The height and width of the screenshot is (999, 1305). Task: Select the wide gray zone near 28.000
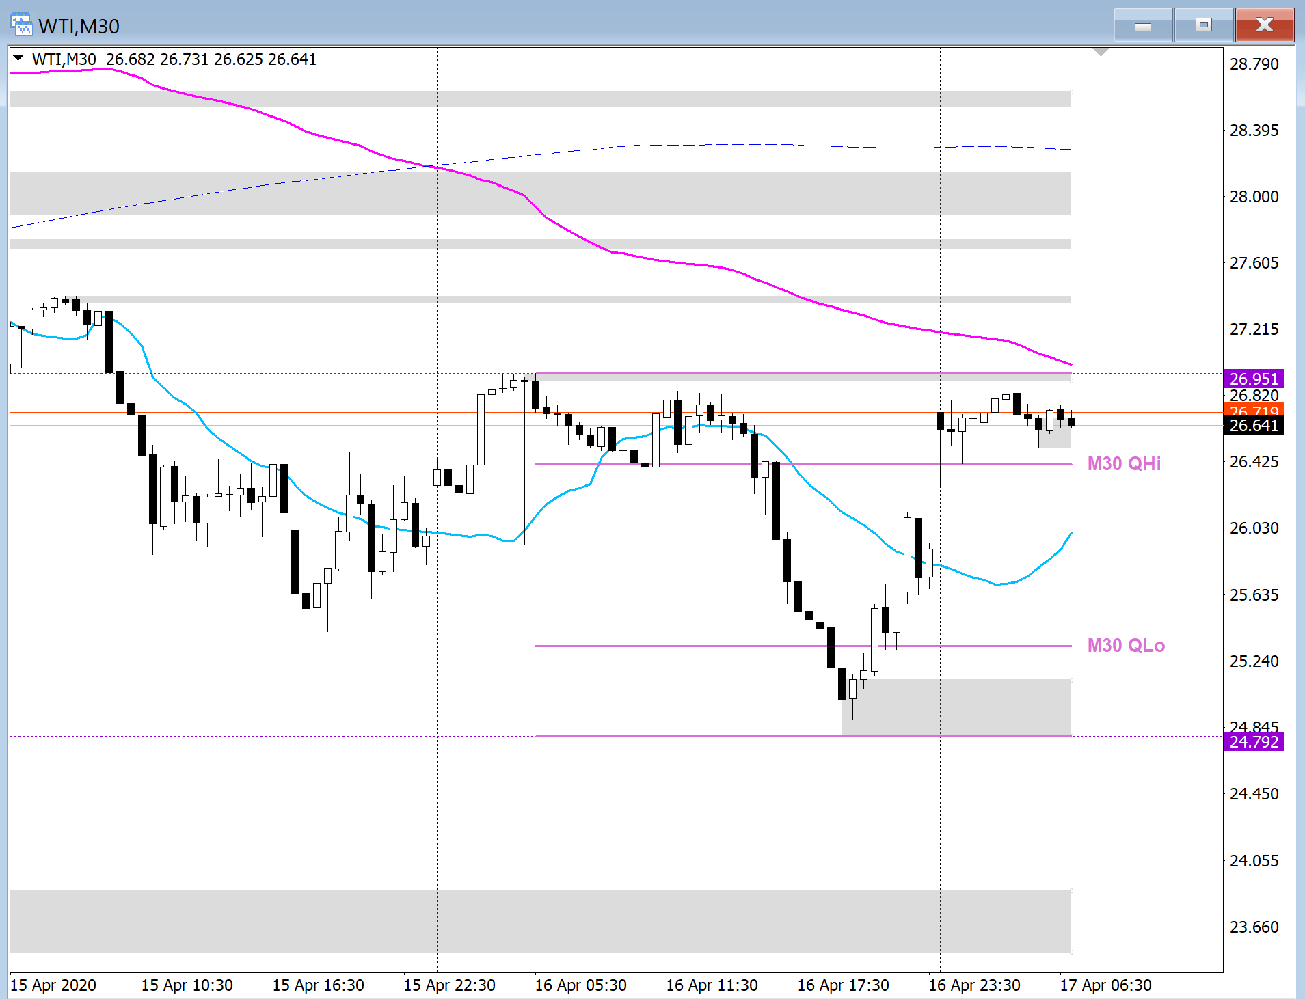click(540, 193)
